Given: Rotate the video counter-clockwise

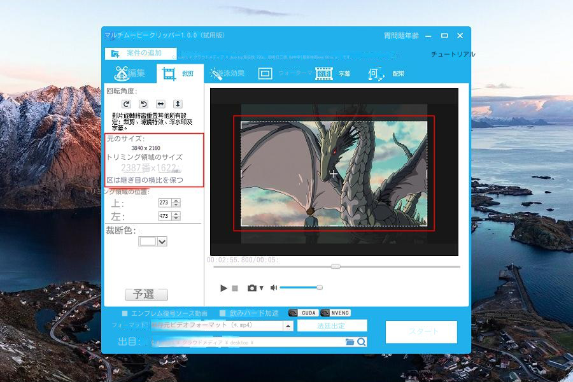Looking at the screenshot, I should pos(143,104).
